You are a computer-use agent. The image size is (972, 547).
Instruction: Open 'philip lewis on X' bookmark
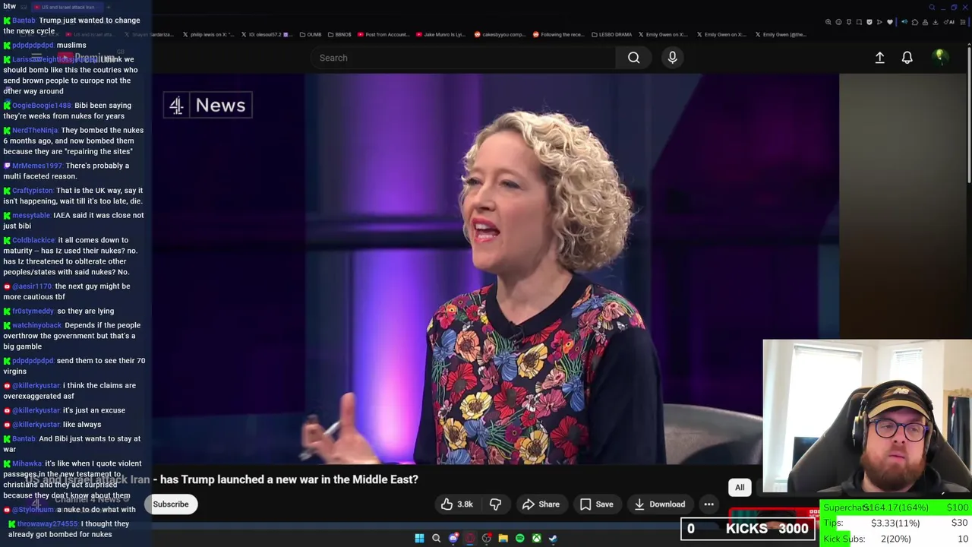209,34
